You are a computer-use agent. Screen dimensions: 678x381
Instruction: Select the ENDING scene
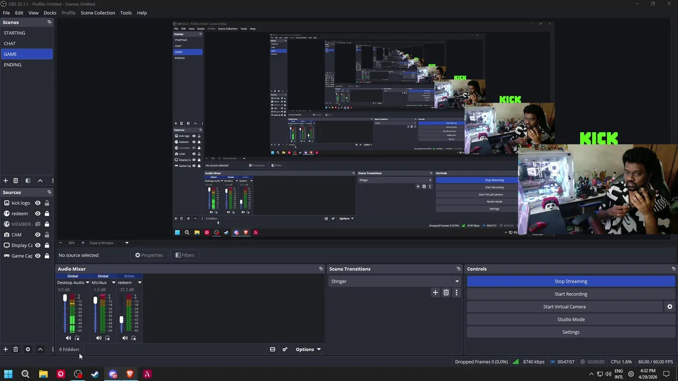[26, 65]
